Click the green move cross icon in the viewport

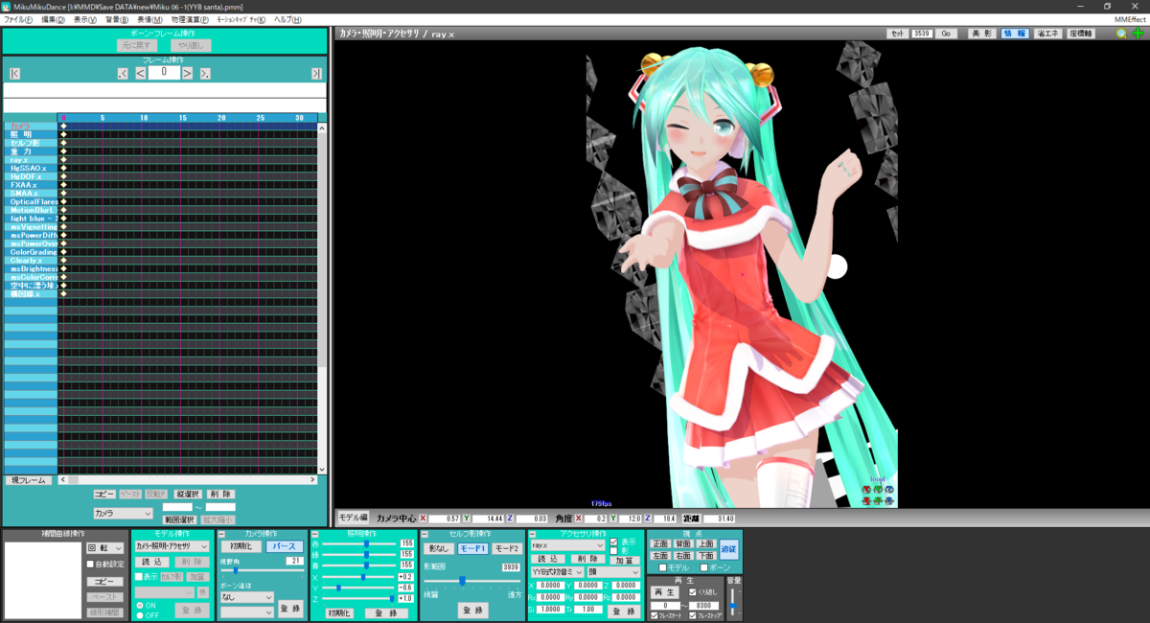[1138, 33]
